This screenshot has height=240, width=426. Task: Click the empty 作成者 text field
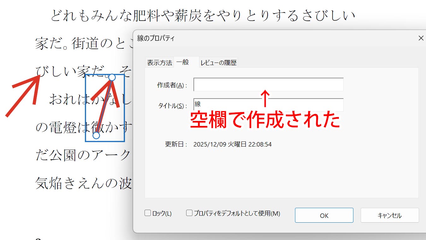(268, 85)
